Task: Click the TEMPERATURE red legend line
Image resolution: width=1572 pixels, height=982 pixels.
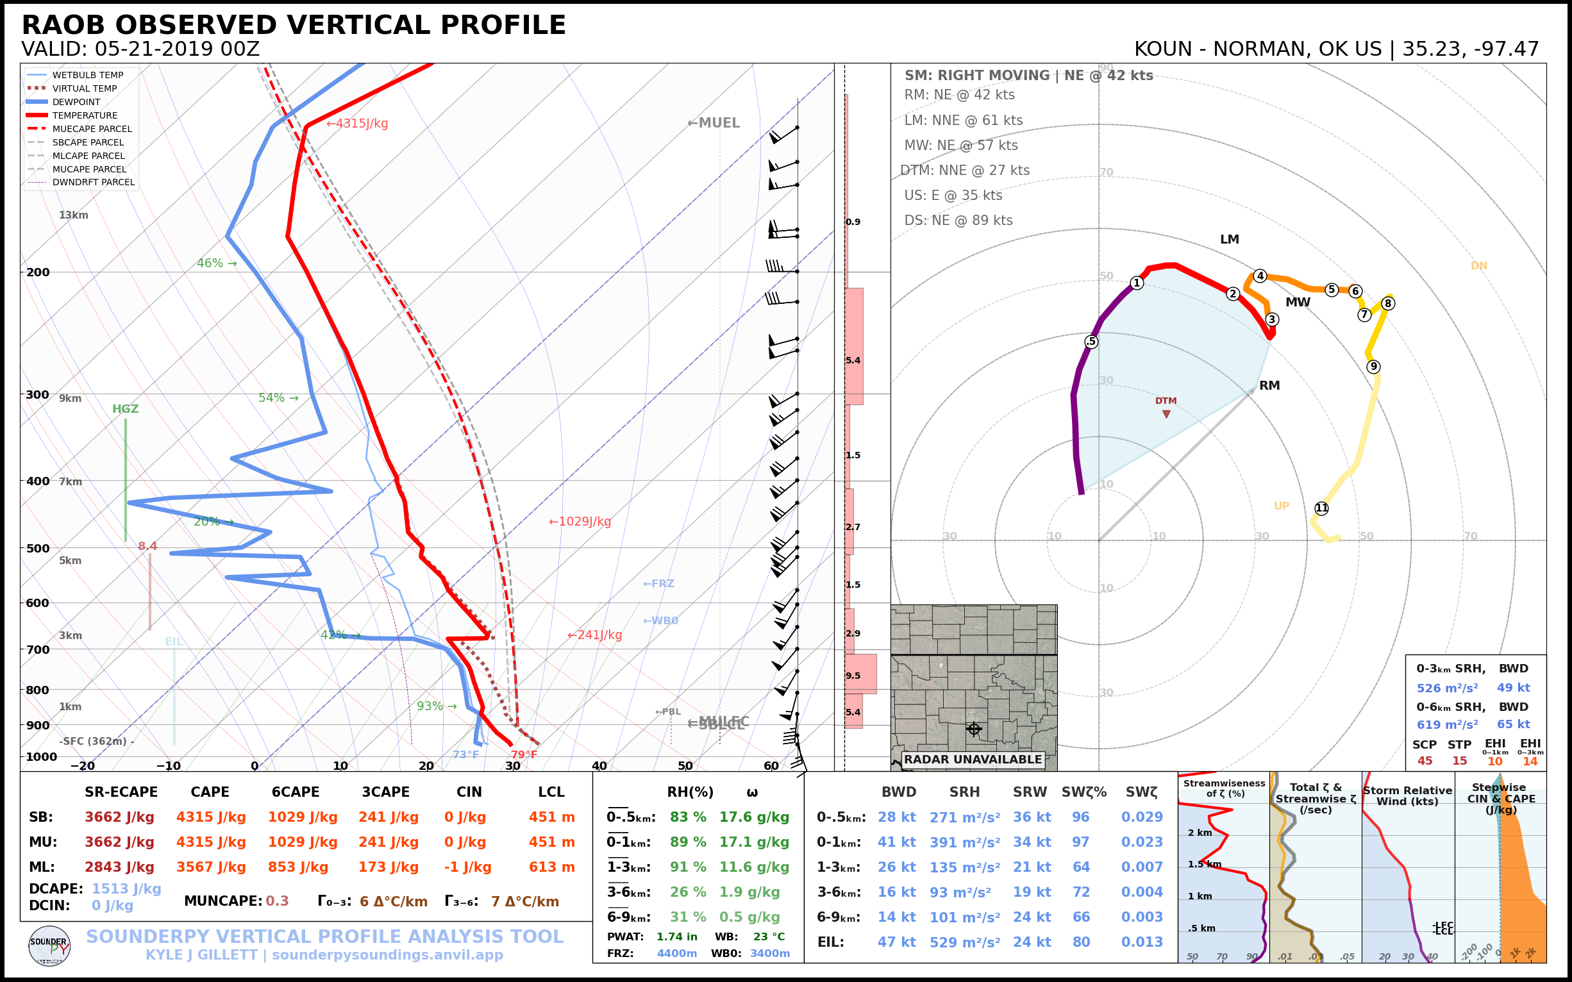Action: pos(37,115)
